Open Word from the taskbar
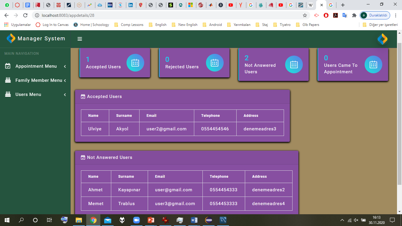Image resolution: width=402 pixels, height=226 pixels. pos(194,220)
